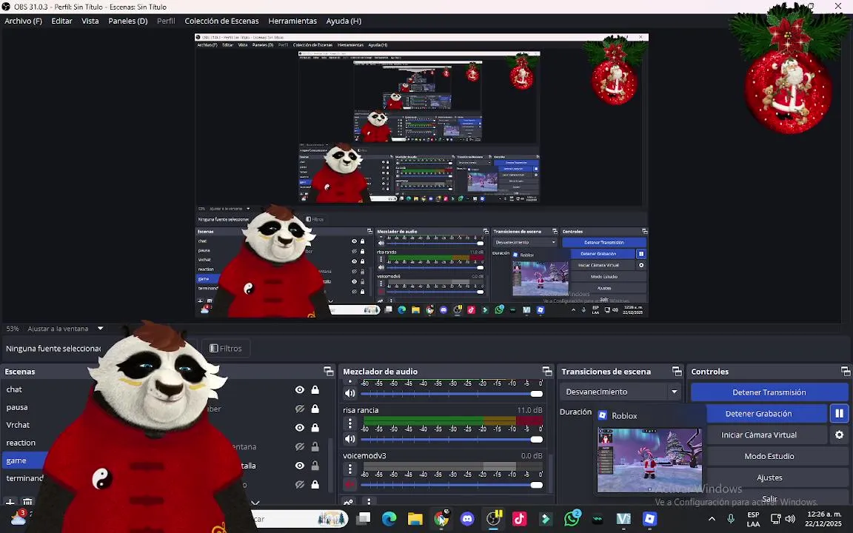Open the Colección de Escenas menu
Viewport: 853px width, 533px height.
221,21
